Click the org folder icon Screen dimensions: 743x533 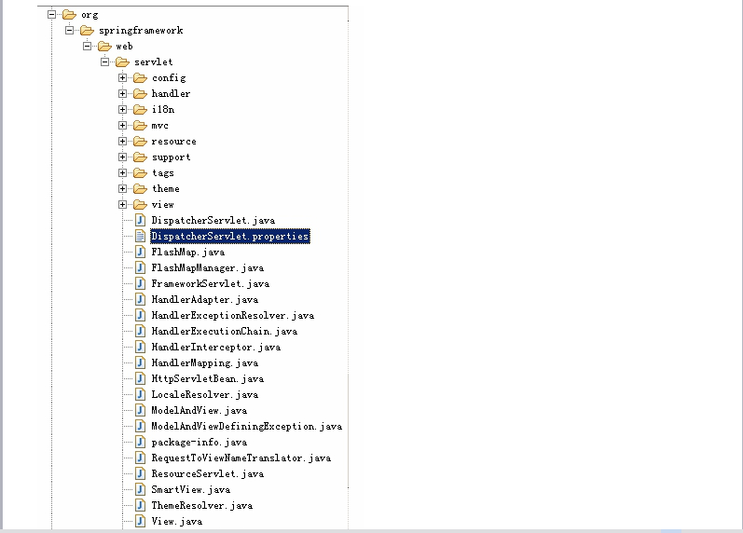[69, 15]
